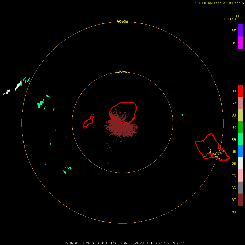
Task: Click the HA legend label
Action: [x=234, y=91]
